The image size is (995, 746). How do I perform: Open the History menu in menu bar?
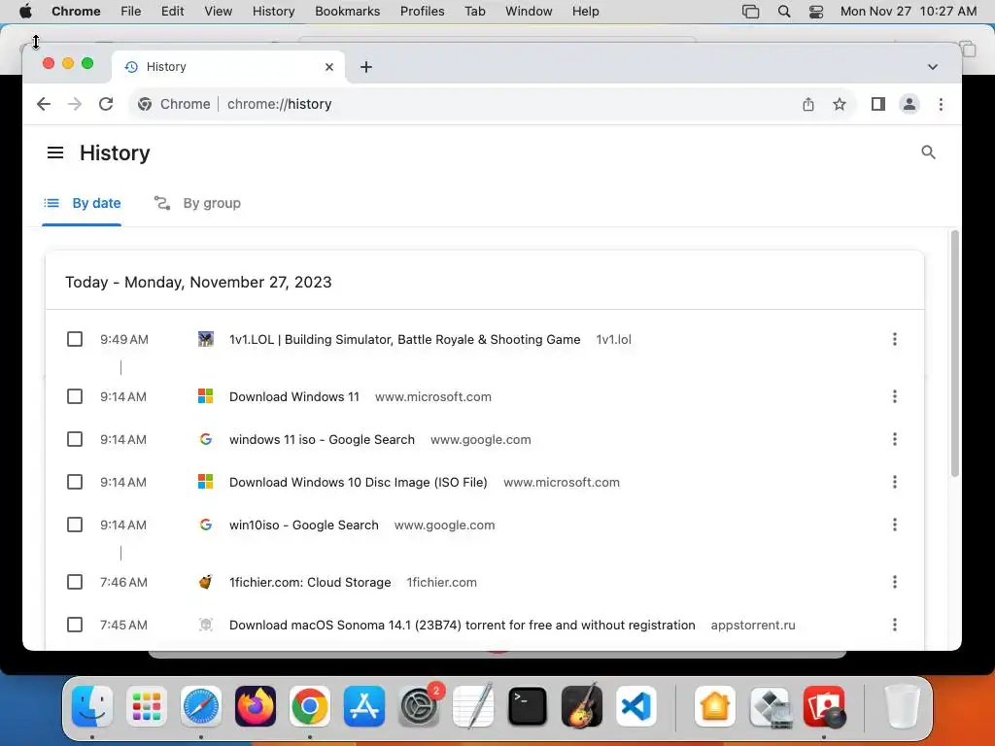pos(273,12)
